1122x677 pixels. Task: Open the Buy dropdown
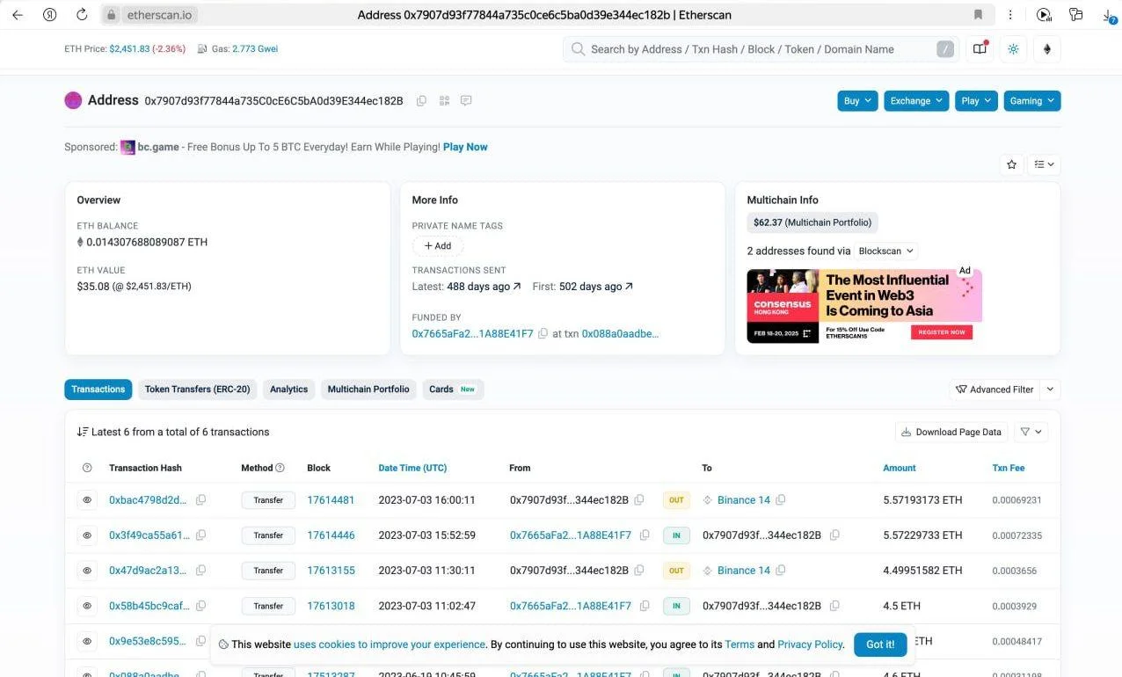[x=857, y=101]
